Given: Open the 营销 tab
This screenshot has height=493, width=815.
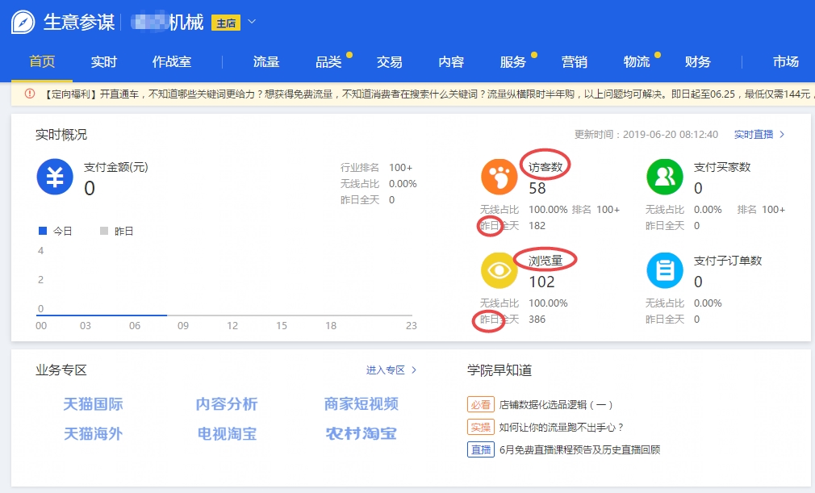Looking at the screenshot, I should coord(575,62).
